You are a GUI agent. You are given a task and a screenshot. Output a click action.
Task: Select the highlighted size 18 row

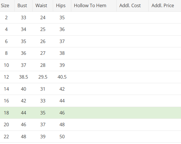tap(90, 113)
